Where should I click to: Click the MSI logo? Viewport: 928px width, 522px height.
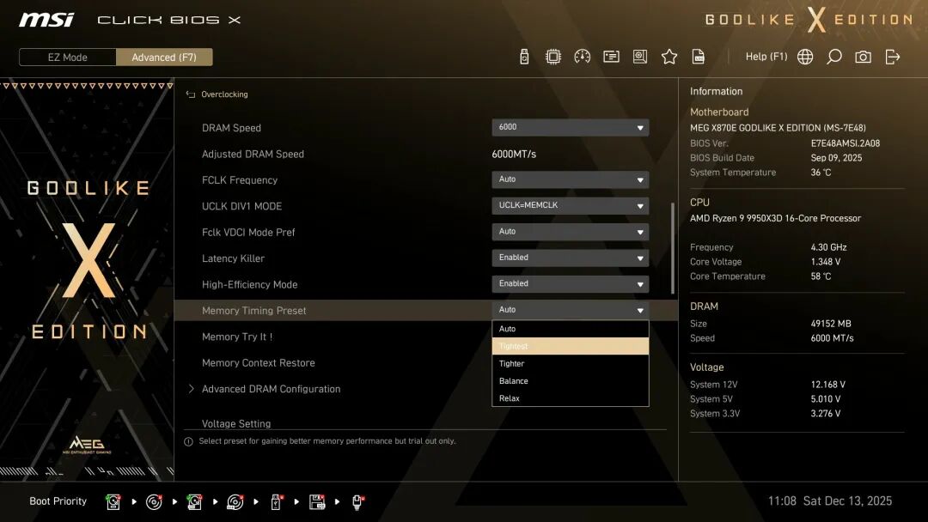coord(46,20)
